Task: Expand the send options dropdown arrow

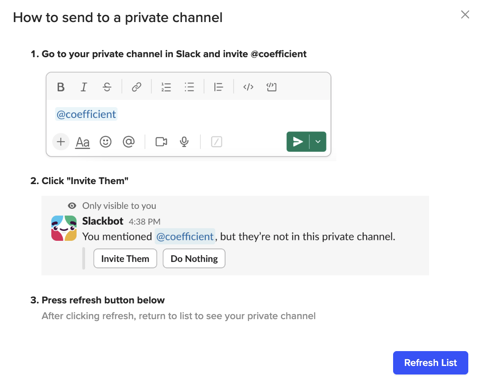Action: (318, 142)
